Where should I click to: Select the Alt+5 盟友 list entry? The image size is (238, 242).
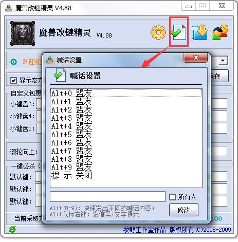pyautogui.click(x=126, y=135)
